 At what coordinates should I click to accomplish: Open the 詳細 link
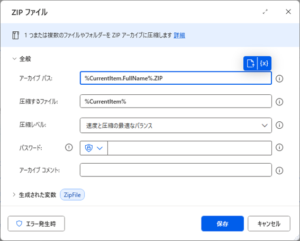(179, 35)
